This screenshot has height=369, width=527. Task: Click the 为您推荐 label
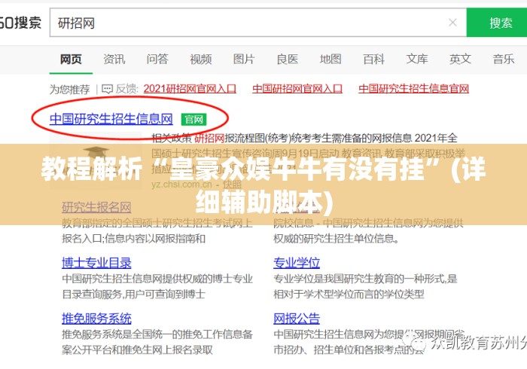point(69,90)
